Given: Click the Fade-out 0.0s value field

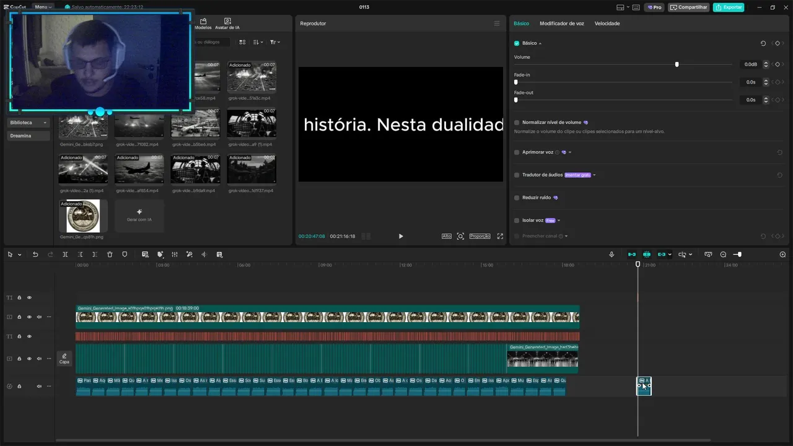Looking at the screenshot, I should click(750, 100).
